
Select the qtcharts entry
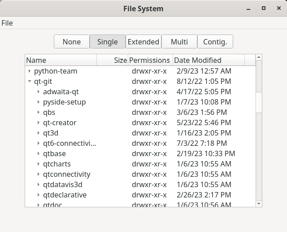[57, 164]
